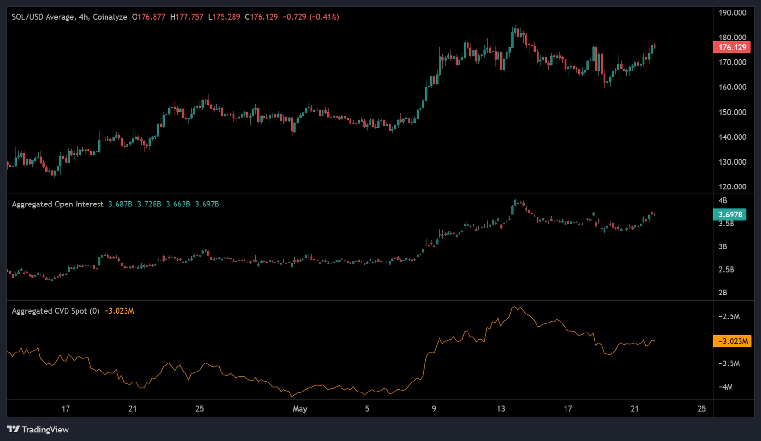The image size is (761, 441).
Task: Open Aggregated CVD Spot indicator legend
Action: [x=56, y=311]
